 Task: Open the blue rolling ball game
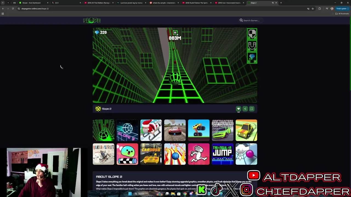click(175, 154)
